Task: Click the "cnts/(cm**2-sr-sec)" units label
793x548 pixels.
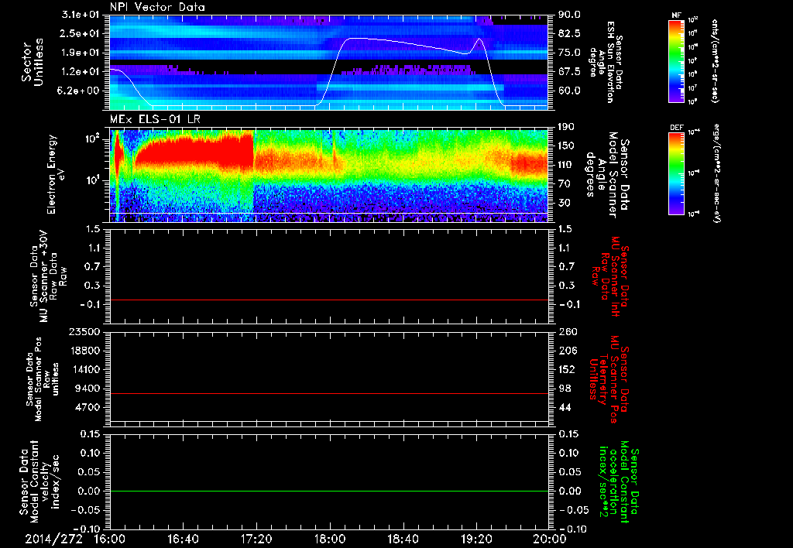Action: point(713,61)
